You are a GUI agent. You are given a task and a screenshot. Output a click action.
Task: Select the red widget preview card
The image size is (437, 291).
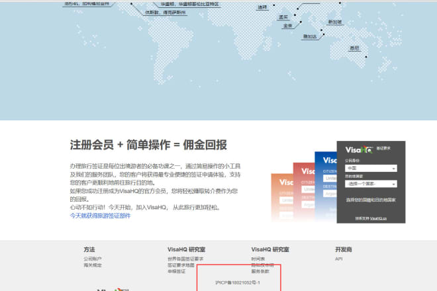304,192
